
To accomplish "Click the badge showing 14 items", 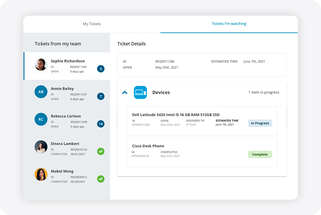I will [101, 124].
